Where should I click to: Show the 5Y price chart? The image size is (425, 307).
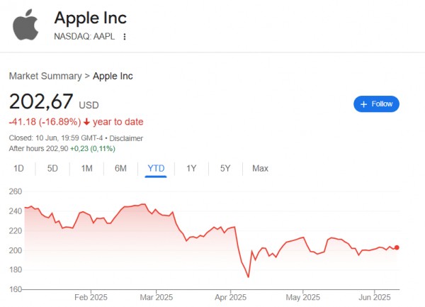pyautogui.click(x=225, y=168)
